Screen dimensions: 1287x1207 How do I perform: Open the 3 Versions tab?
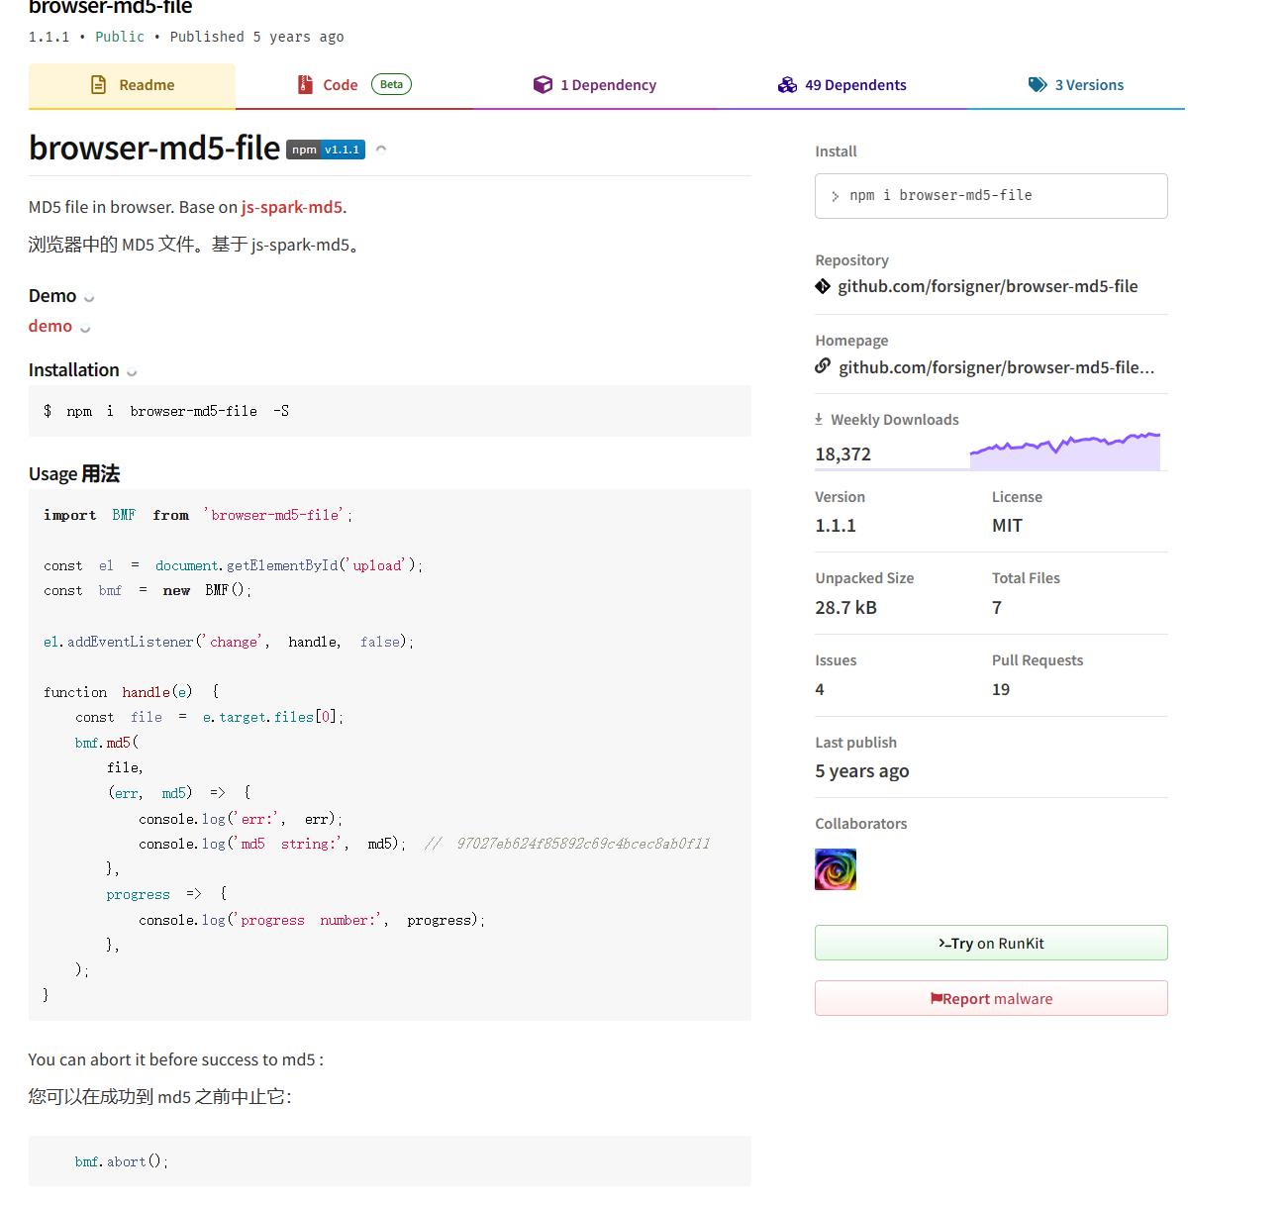[1076, 85]
